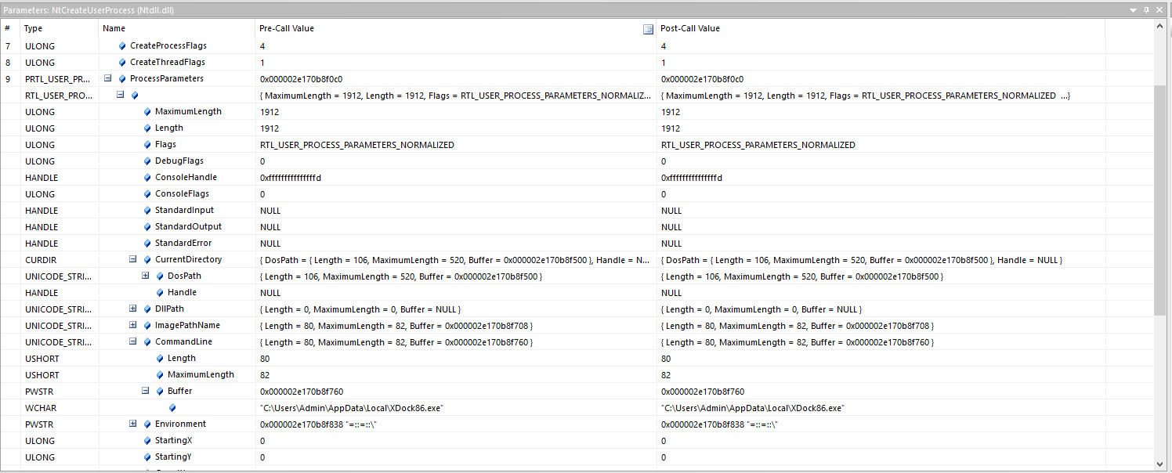The width and height of the screenshot is (1172, 473).
Task: Collapse the CommandLine node
Action: point(133,341)
